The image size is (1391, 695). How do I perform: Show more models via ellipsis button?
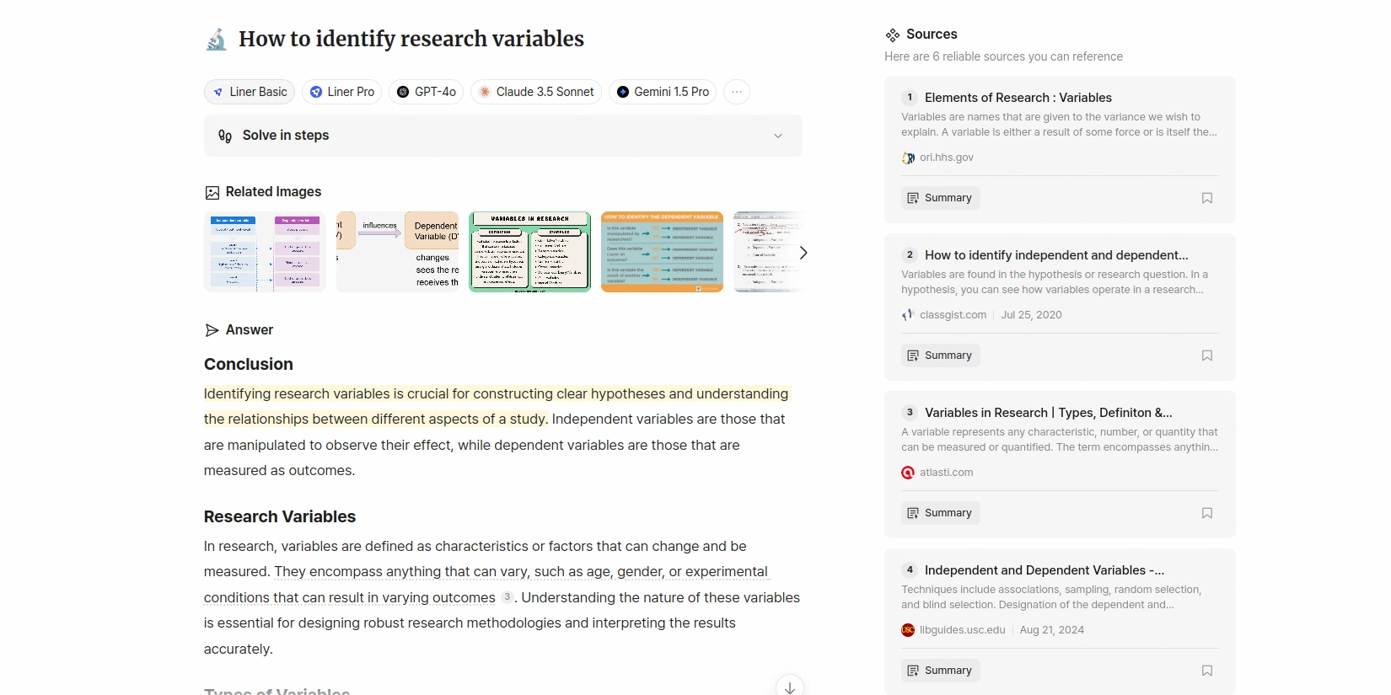[x=736, y=92]
